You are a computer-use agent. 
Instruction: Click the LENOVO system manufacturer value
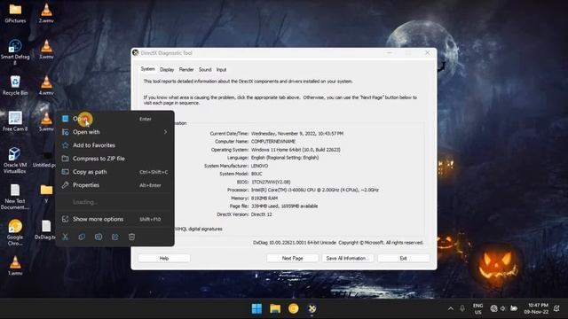(x=260, y=166)
